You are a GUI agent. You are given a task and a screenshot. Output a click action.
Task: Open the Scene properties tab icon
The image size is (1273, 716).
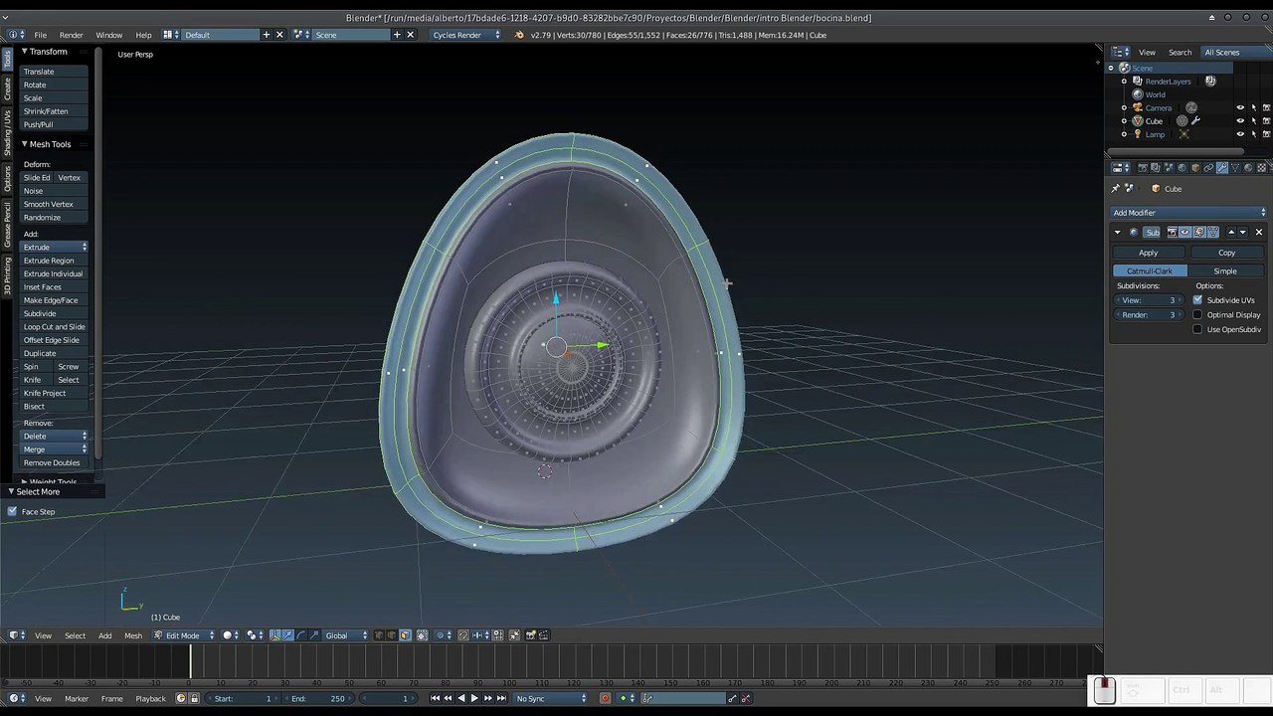(x=1170, y=167)
